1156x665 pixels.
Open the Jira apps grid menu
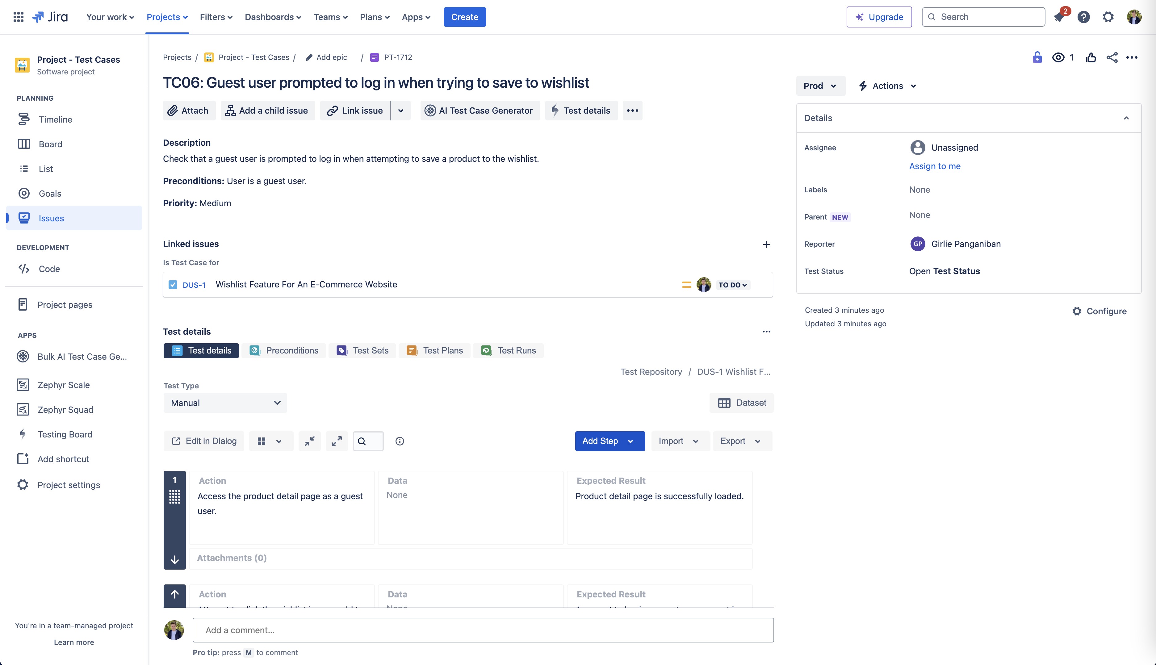click(18, 16)
